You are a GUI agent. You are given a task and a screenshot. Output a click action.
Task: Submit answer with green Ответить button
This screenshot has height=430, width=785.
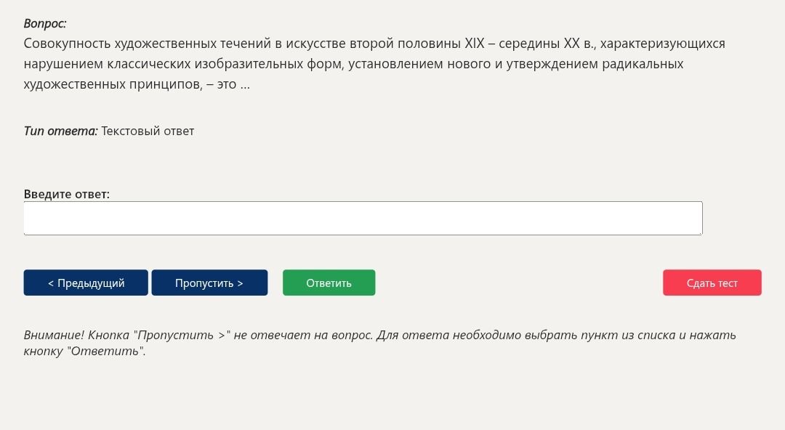(329, 283)
